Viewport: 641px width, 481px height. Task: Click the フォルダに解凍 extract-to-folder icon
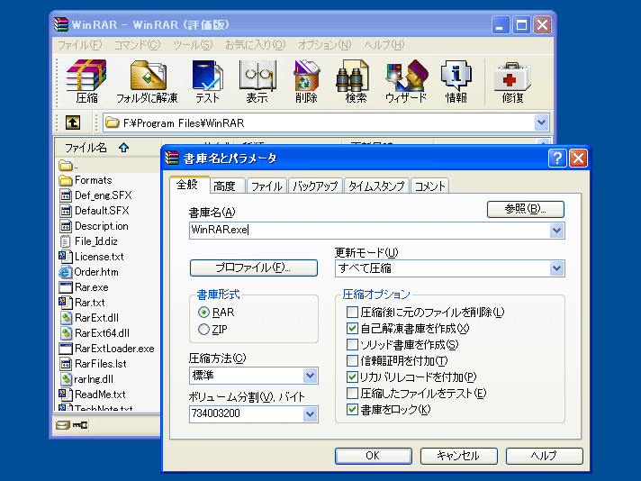tap(148, 76)
